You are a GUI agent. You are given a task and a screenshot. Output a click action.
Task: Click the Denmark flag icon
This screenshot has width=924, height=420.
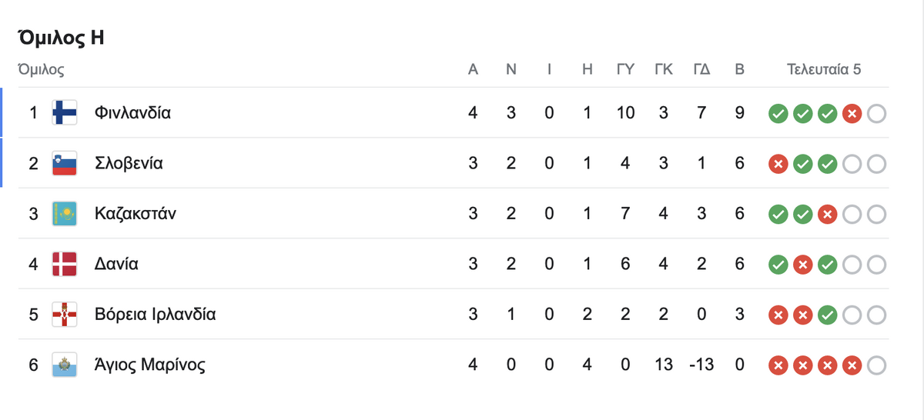coord(64,265)
